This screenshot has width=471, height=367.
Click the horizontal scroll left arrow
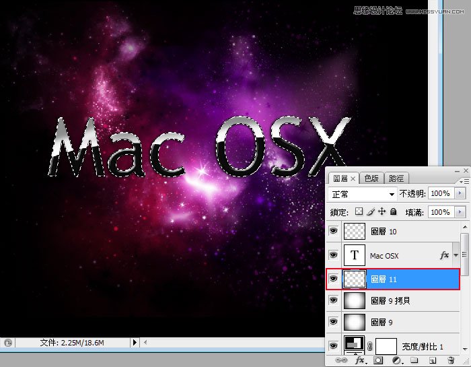[145, 342]
